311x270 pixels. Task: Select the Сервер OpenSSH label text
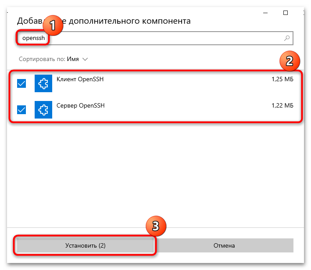click(81, 105)
